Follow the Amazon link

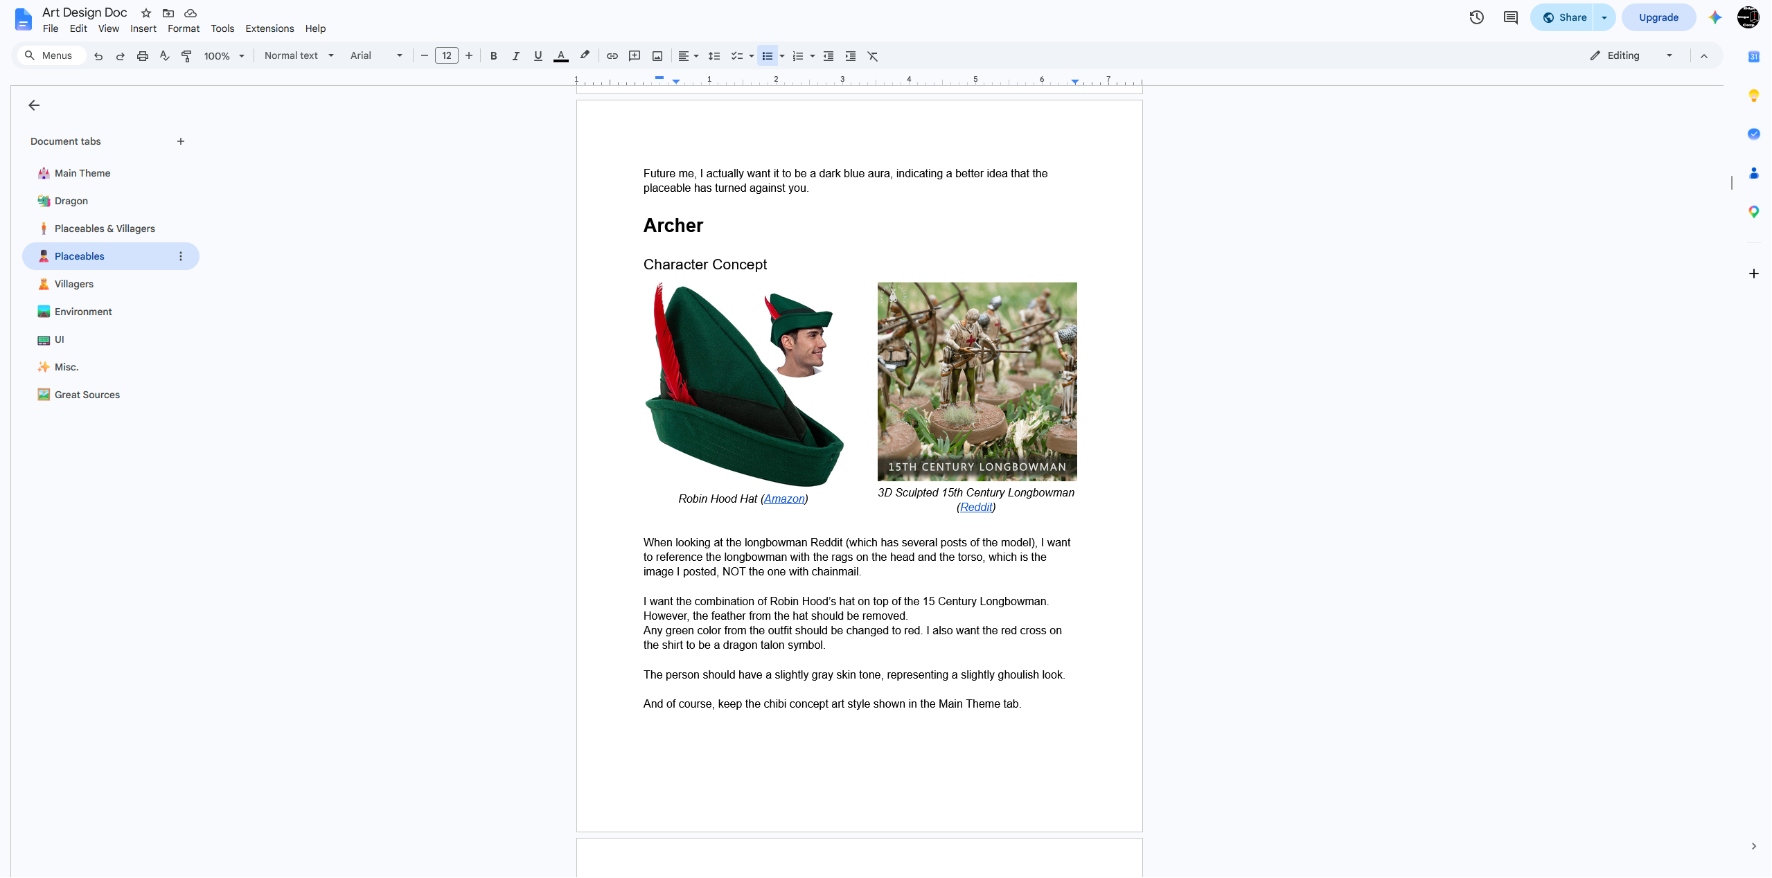pos(784,499)
